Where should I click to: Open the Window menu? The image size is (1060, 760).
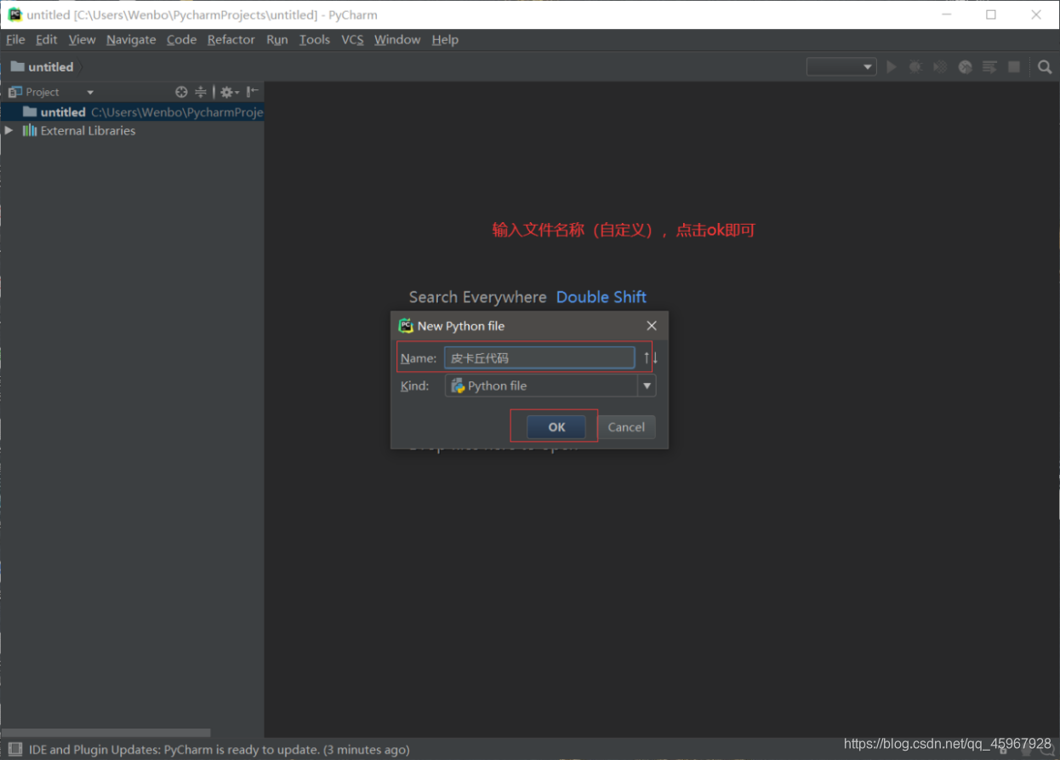397,39
